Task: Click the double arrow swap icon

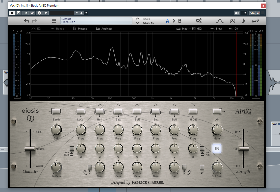Action: coord(255,21)
